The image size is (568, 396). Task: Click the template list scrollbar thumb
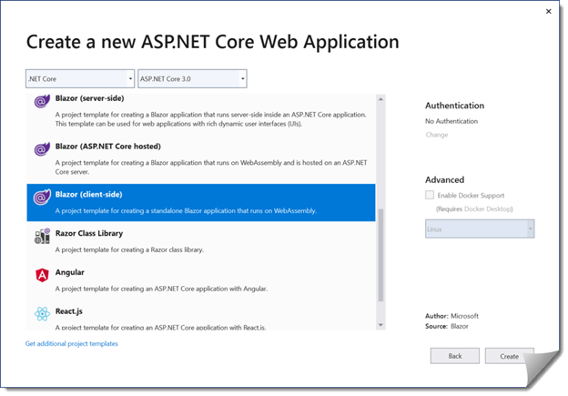[x=380, y=255]
